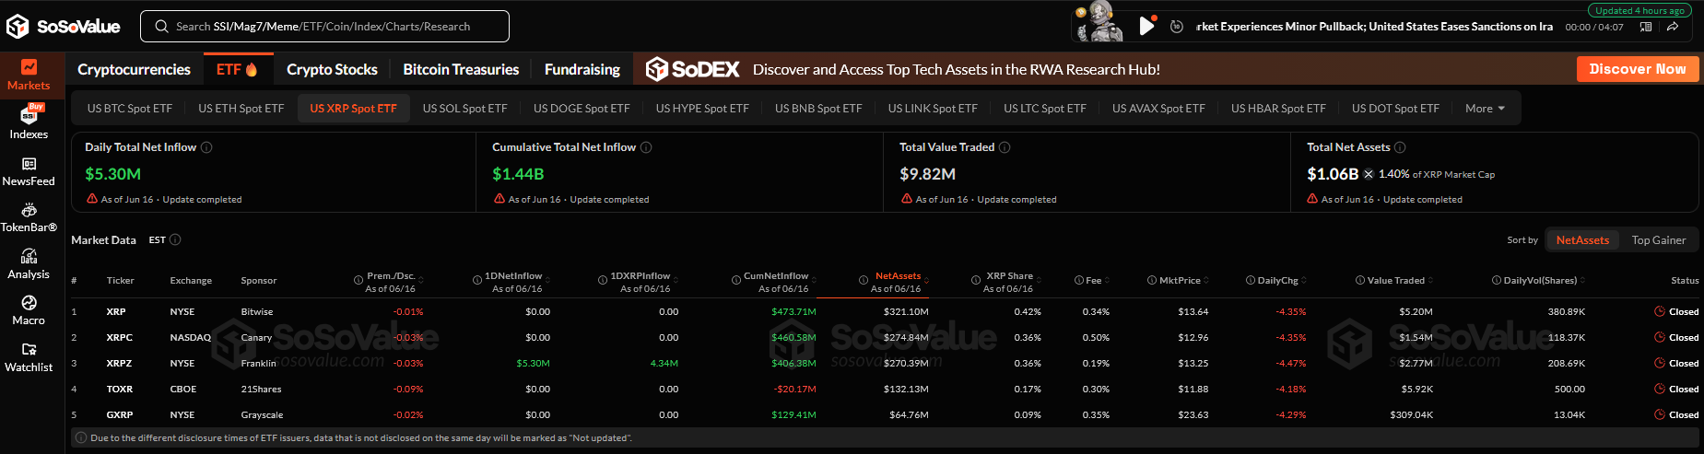Viewport: 1704px width, 454px height.
Task: Select Markets in the left sidebar
Action: (x=29, y=76)
